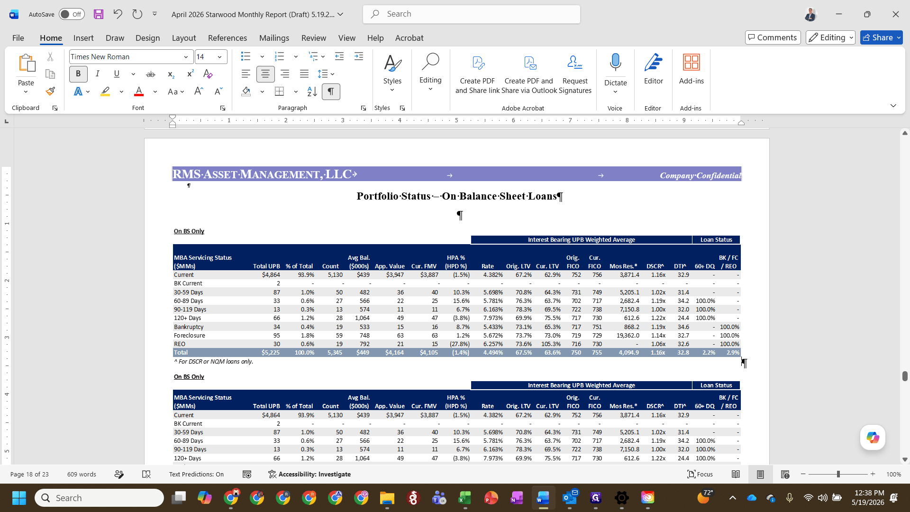
Task: Open the Insert tab
Action: (83, 38)
